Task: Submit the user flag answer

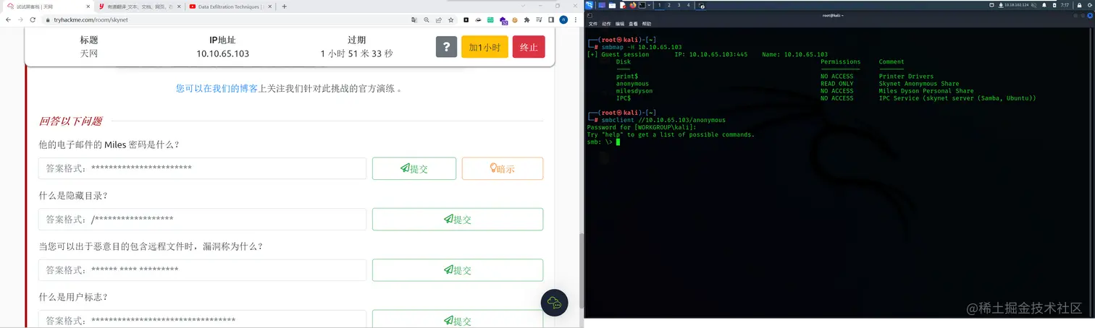Action: tap(458, 320)
